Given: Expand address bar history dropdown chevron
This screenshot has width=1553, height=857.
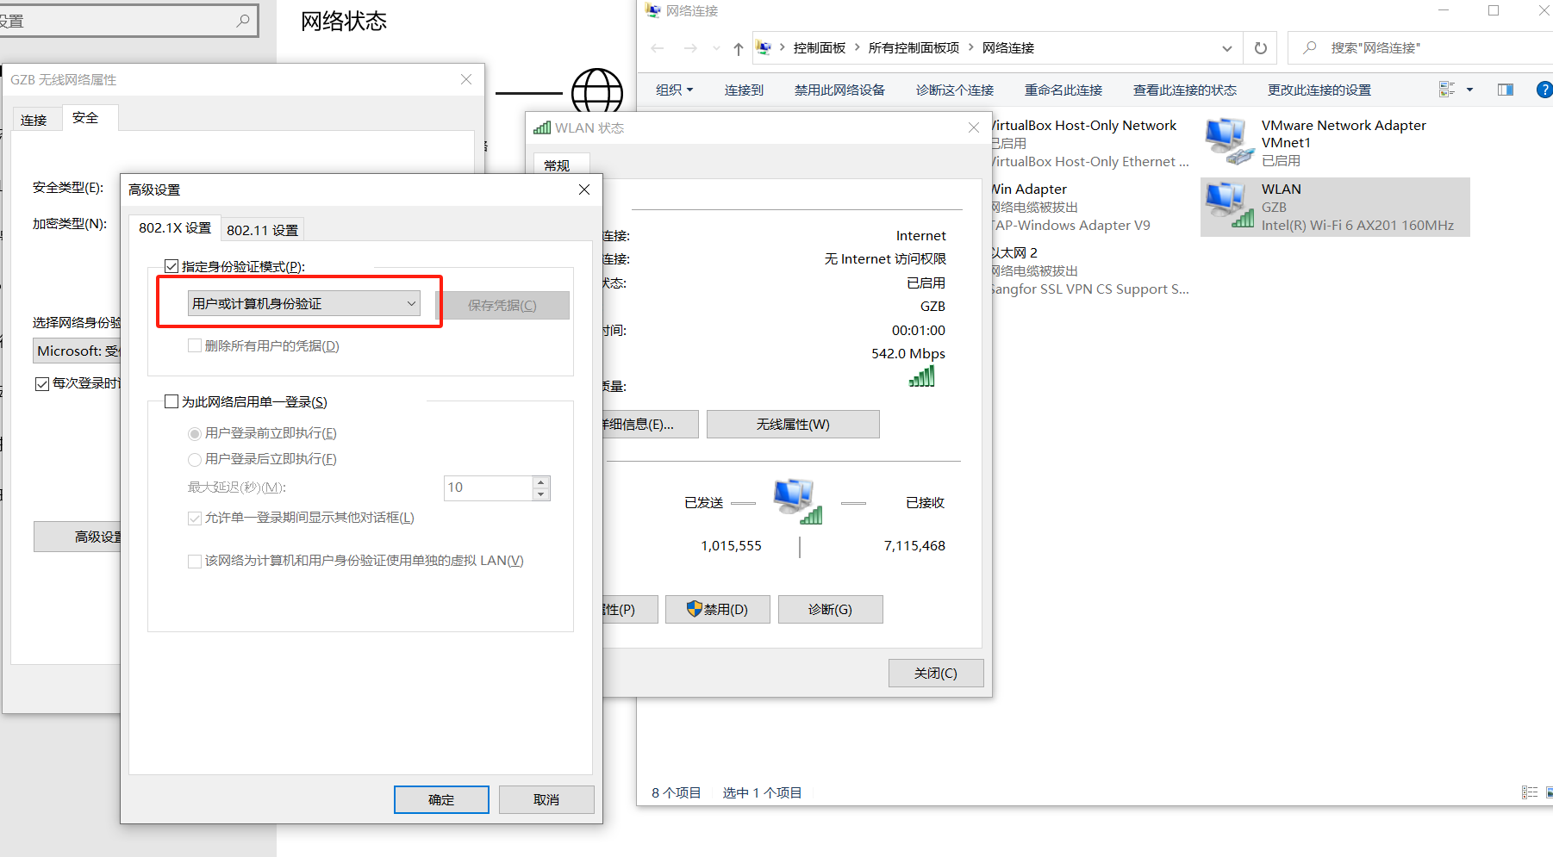Looking at the screenshot, I should pos(1226,48).
